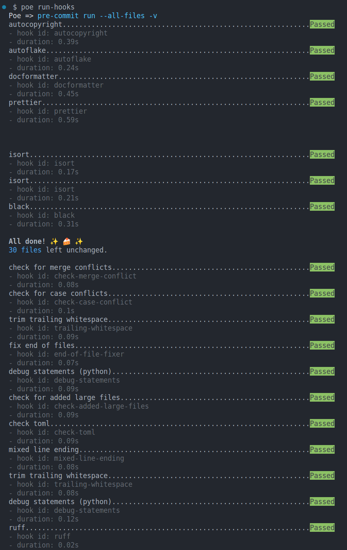Screen dimensions: 347x550
Task: Click the green status dot beside the prompt
Action: coord(4,7)
